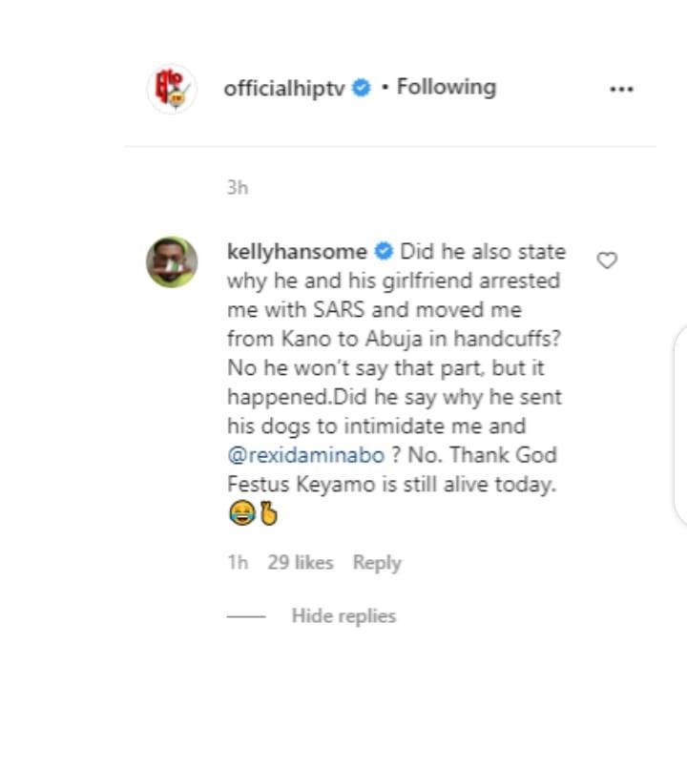Image resolution: width=687 pixels, height=769 pixels.
Task: Toggle the Following status for officialhiptv
Action: pyautogui.click(x=446, y=88)
